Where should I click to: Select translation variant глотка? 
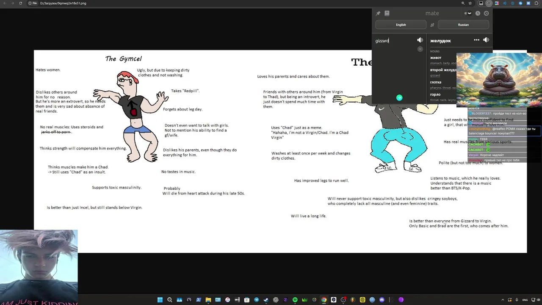(x=436, y=82)
